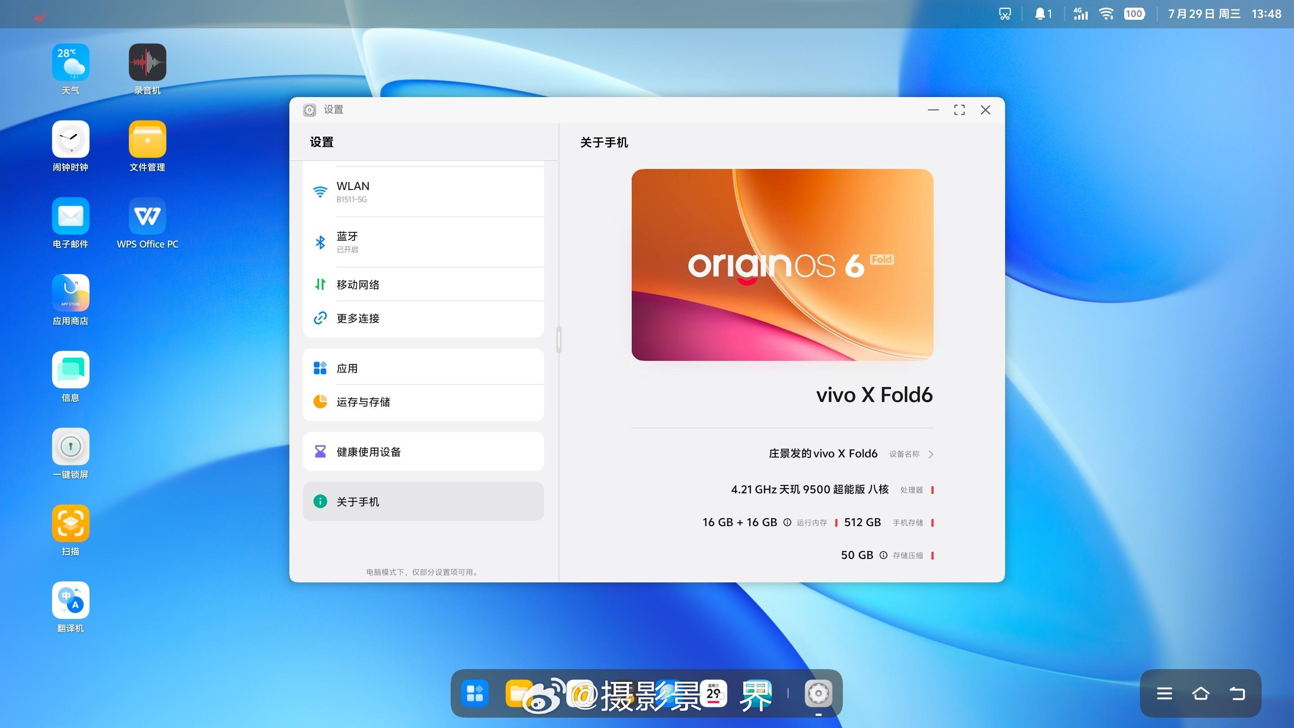1294x728 pixels.
Task: Close the settings window
Action: (x=986, y=110)
